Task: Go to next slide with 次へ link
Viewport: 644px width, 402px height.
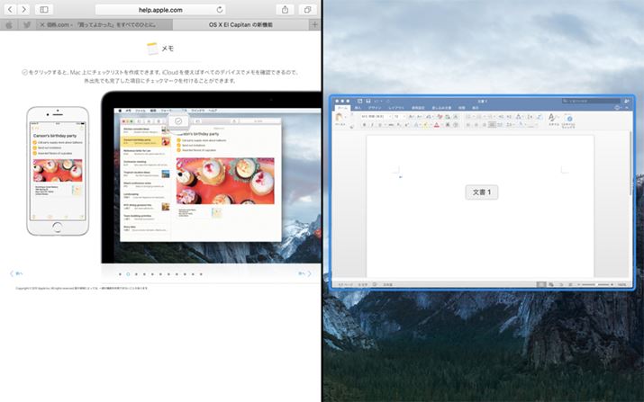Action: (304, 273)
